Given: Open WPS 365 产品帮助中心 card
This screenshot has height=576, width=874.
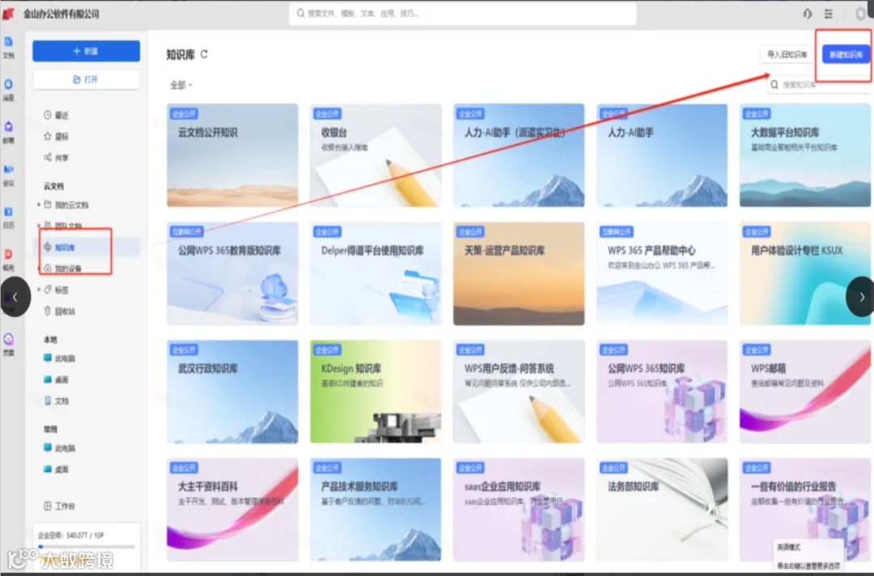Looking at the screenshot, I should click(662, 273).
